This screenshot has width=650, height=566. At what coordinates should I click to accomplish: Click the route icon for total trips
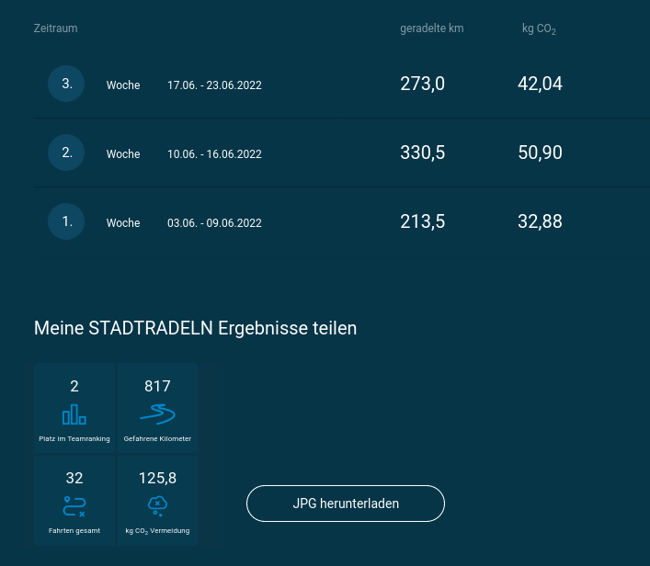(74, 505)
